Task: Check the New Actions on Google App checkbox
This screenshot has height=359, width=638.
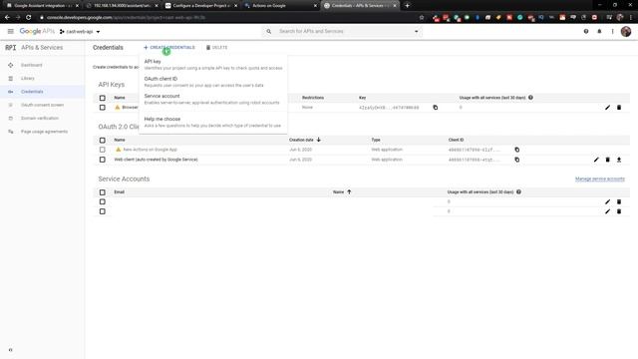Action: tap(102, 150)
